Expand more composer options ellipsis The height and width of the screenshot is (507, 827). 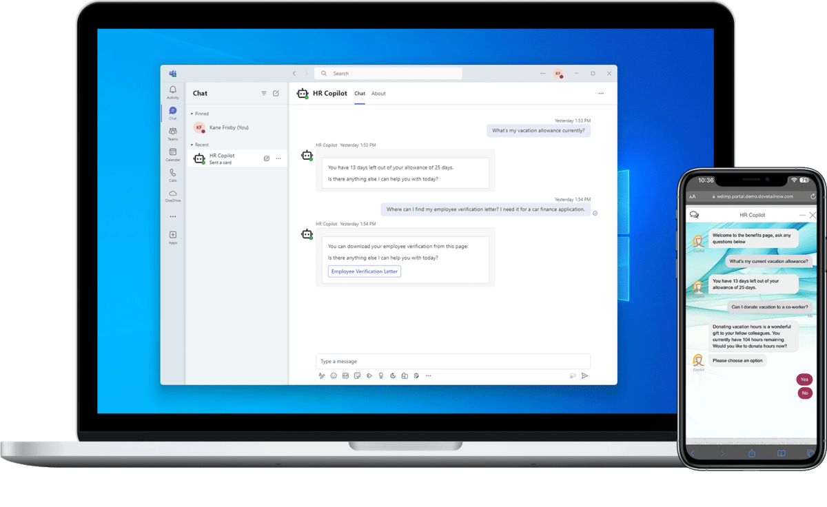coord(428,375)
